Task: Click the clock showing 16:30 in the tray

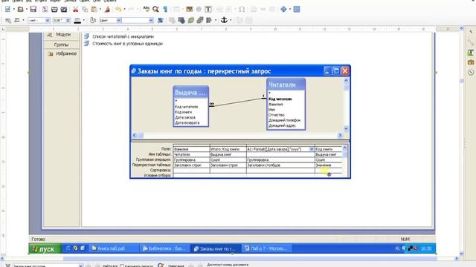Action: (426, 248)
